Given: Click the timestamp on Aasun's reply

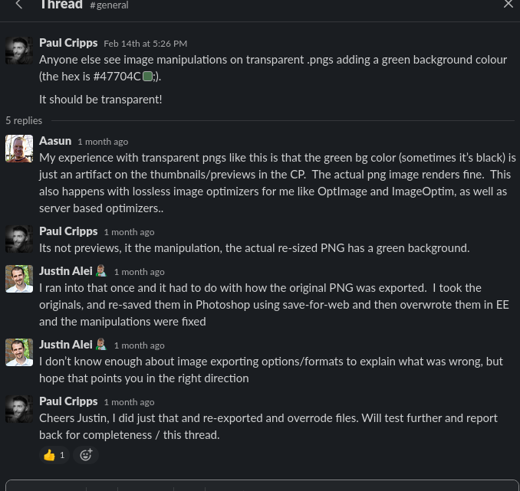Looking at the screenshot, I should coord(103,142).
